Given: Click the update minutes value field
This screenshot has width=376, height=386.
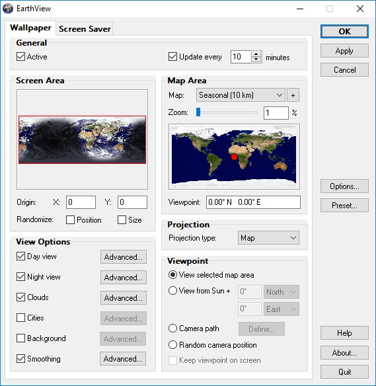Looking at the screenshot, I should coord(241,57).
